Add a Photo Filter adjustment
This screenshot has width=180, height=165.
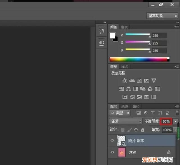click(143, 89)
